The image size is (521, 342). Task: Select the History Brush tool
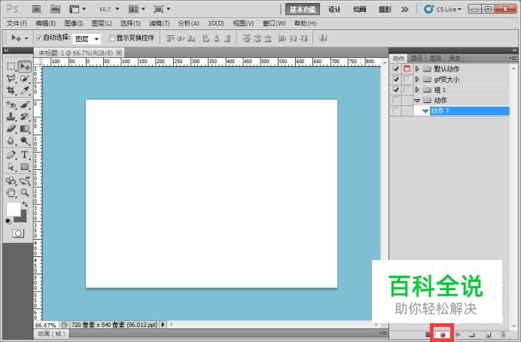click(x=25, y=117)
